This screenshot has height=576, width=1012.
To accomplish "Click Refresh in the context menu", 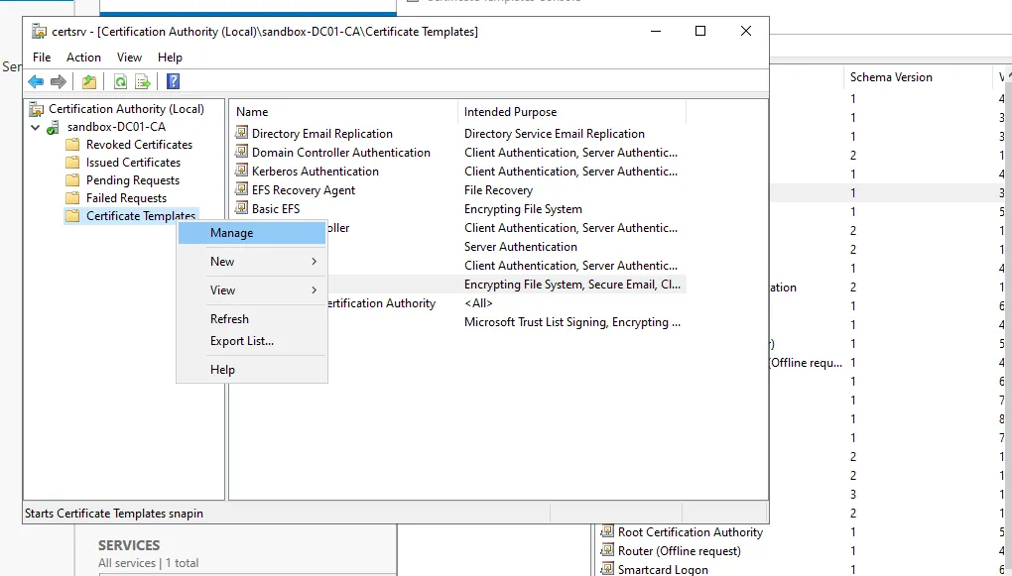I will tap(229, 319).
